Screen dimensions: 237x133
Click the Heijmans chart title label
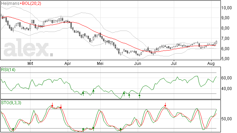tap(10, 3)
